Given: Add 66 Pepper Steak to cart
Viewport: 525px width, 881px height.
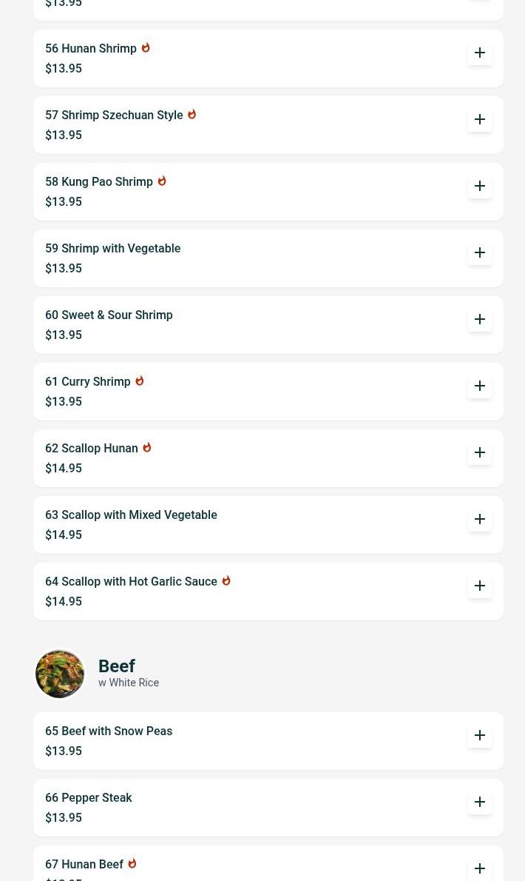Looking at the screenshot, I should click(480, 802).
